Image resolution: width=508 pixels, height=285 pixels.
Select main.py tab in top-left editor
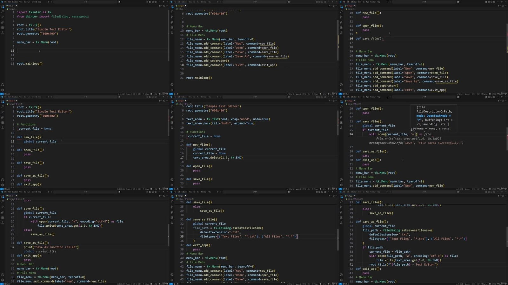pyautogui.click(x=11, y=6)
